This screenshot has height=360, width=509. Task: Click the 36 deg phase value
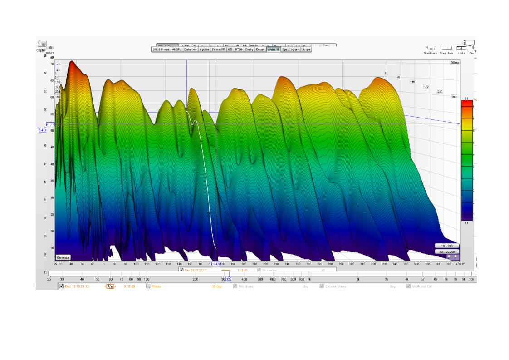pyautogui.click(x=216, y=286)
